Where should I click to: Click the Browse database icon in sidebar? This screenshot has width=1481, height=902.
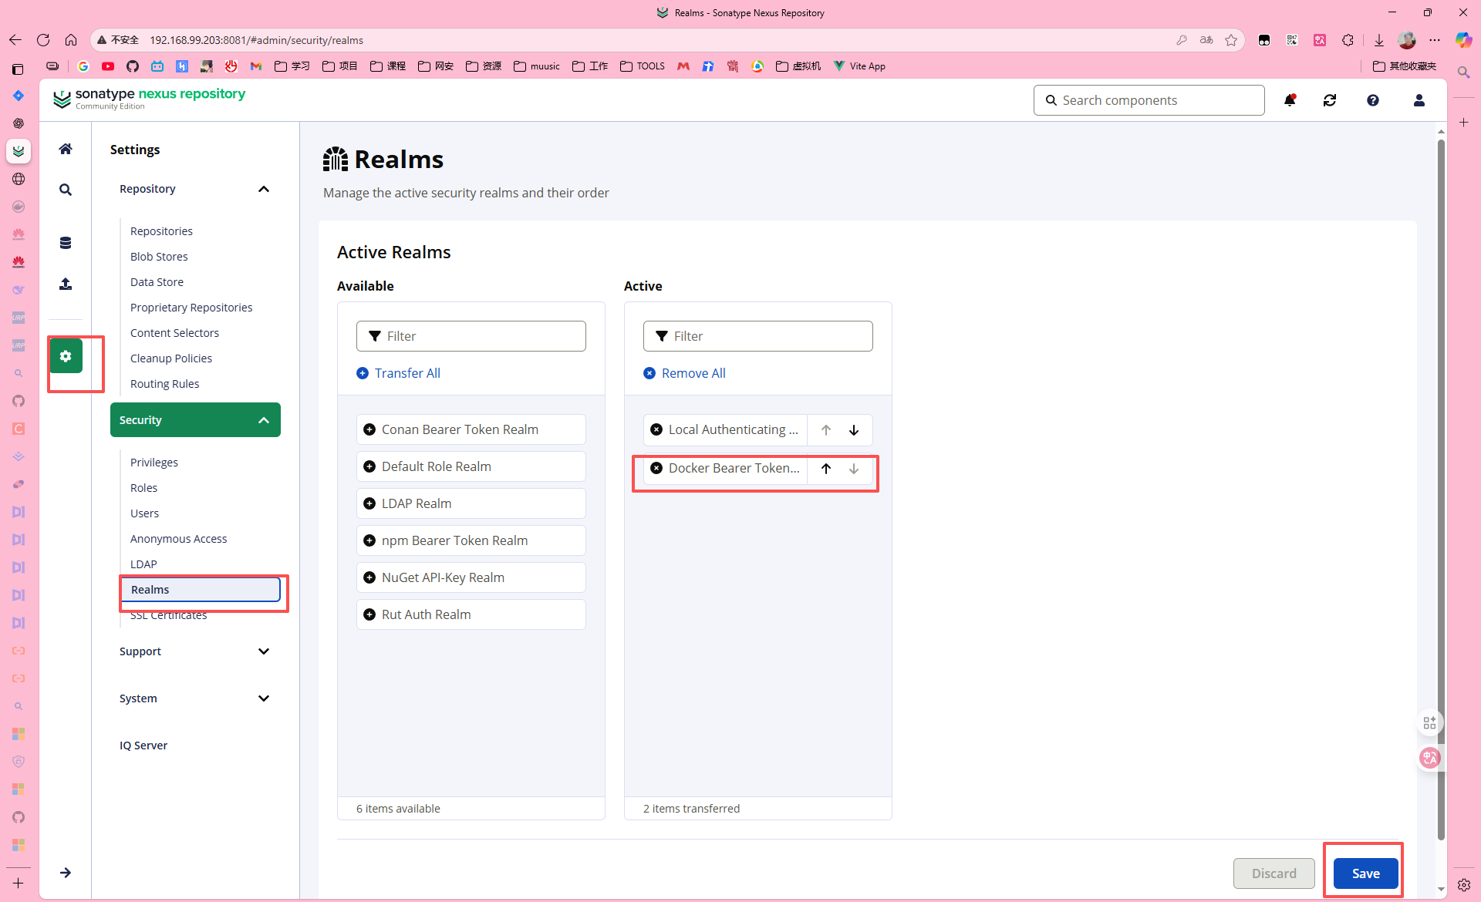coord(66,243)
